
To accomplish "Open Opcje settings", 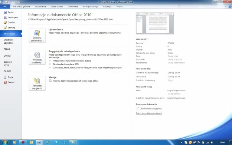I will pos(9,77).
